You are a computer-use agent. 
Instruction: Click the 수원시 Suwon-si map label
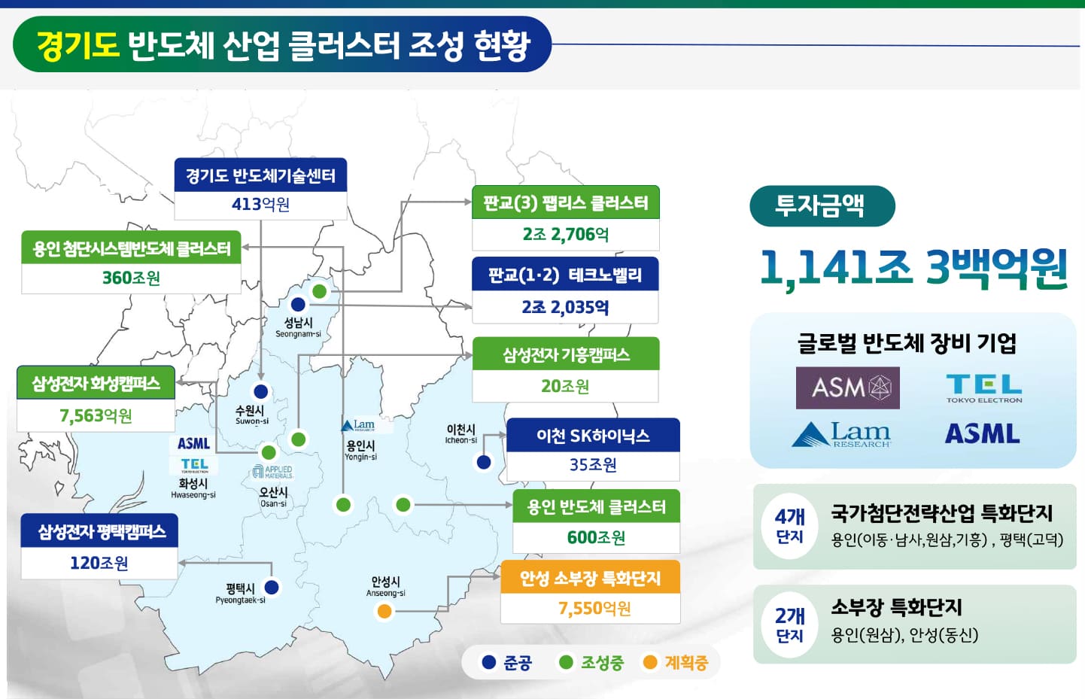point(251,415)
